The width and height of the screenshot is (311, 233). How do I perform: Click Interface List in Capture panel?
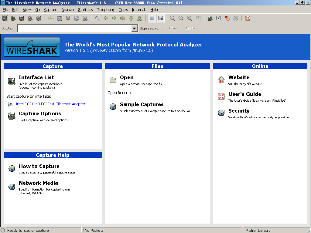click(36, 77)
